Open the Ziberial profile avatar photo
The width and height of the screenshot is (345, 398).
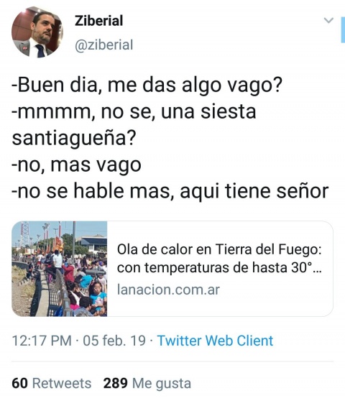click(37, 32)
